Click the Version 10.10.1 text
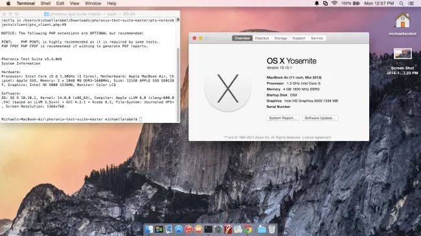 coord(279,68)
